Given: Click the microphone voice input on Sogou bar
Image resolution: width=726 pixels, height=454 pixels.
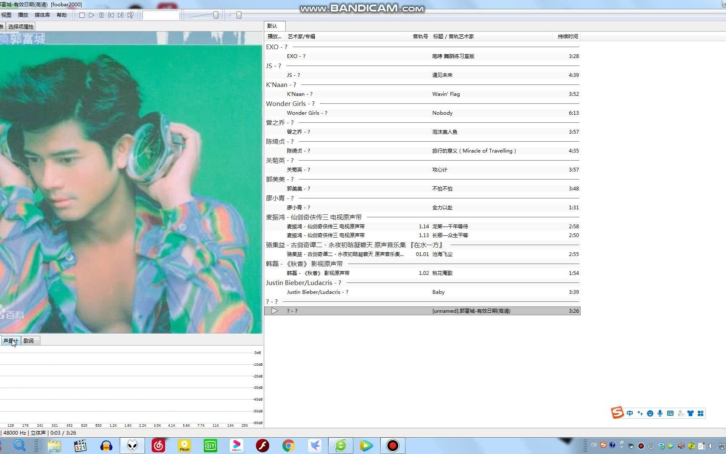Looking at the screenshot, I should click(660, 413).
